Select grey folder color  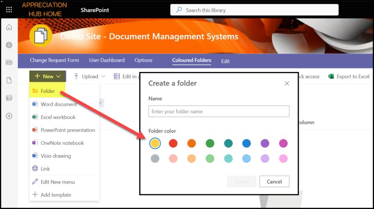(155, 158)
